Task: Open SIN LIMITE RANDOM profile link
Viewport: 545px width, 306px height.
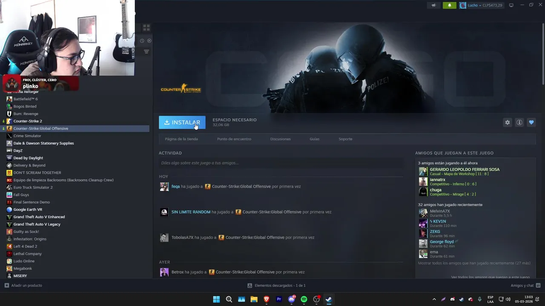Action: 191,212
